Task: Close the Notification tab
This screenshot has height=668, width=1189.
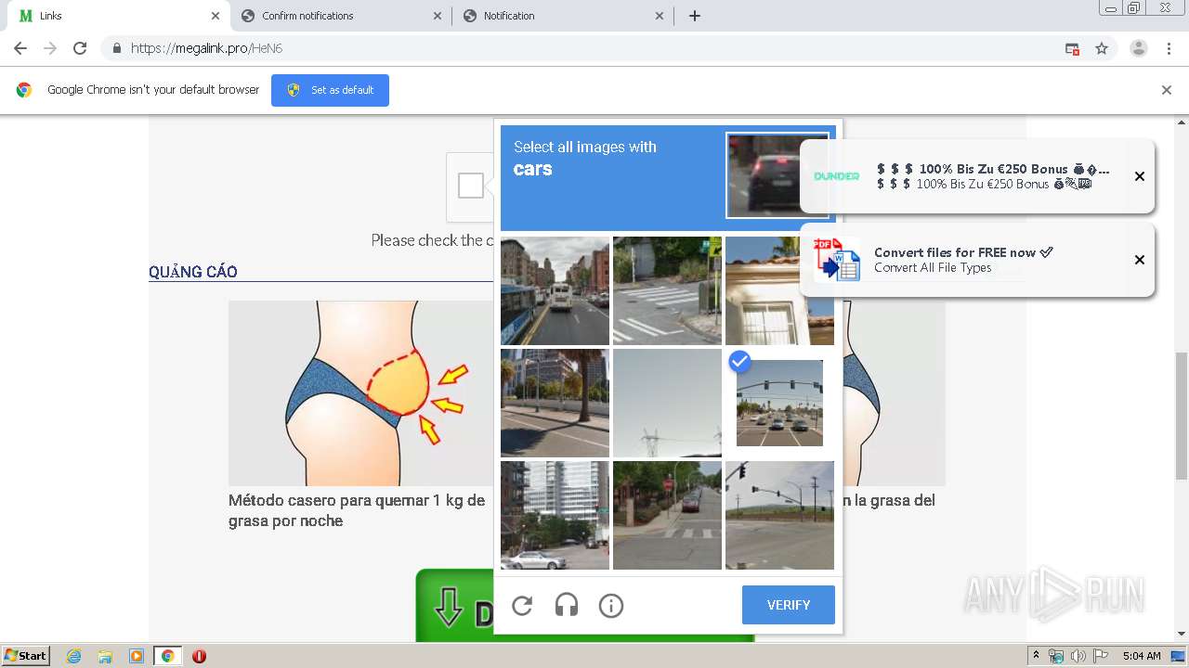Action: [660, 16]
